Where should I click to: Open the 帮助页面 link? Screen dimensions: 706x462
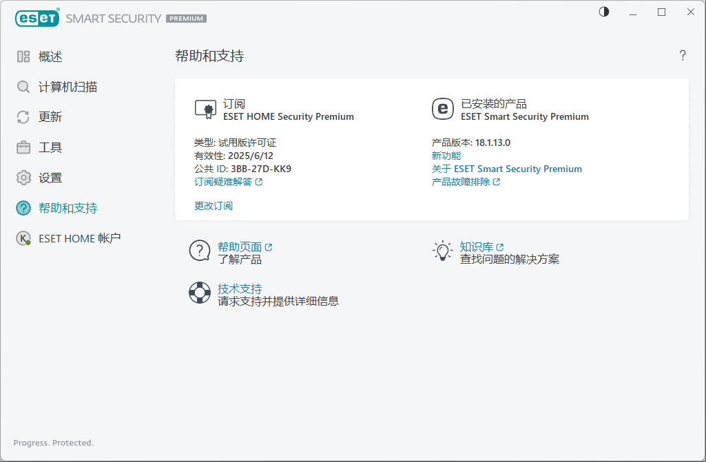[240, 246]
